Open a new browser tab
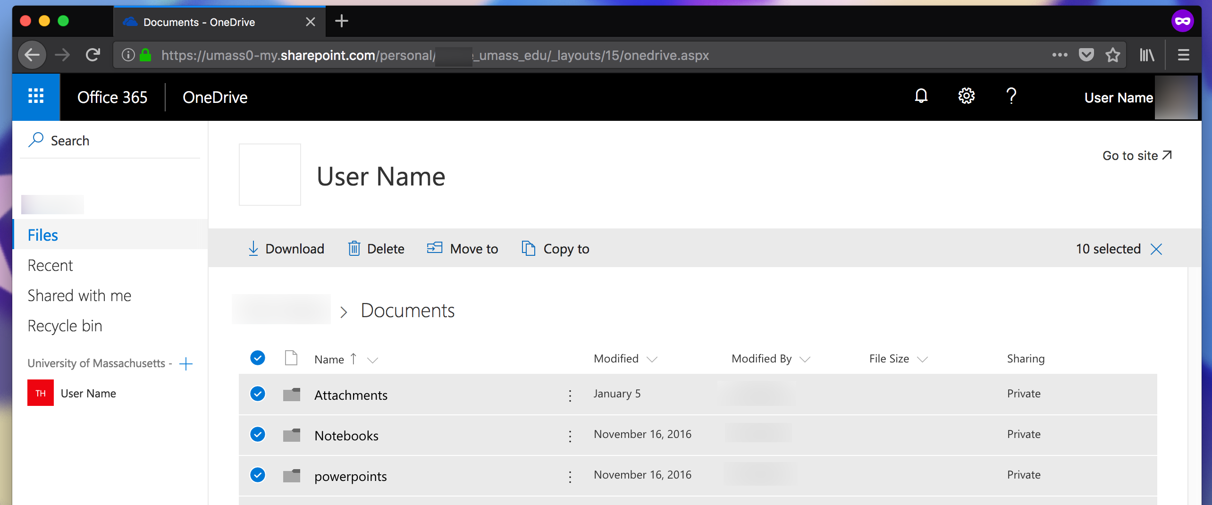The height and width of the screenshot is (505, 1212). (341, 21)
